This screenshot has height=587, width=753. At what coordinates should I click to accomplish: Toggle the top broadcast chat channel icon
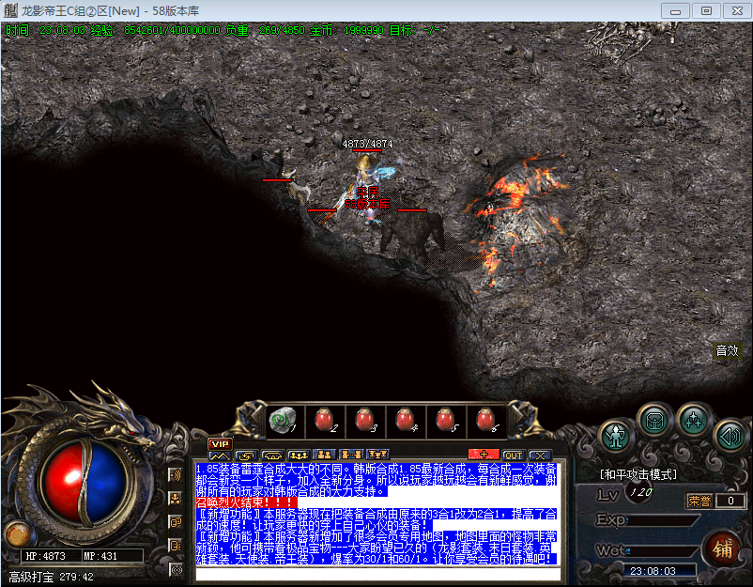click(x=175, y=475)
